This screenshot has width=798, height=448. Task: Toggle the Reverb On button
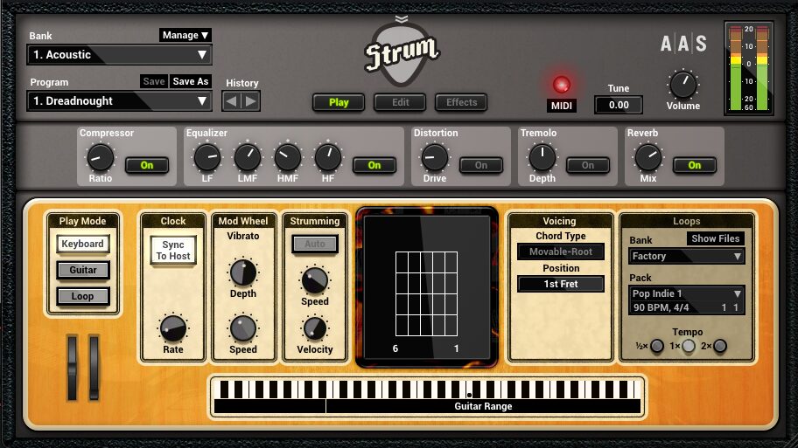[695, 165]
